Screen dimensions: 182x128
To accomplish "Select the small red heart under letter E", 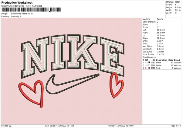I will point(117,85).
